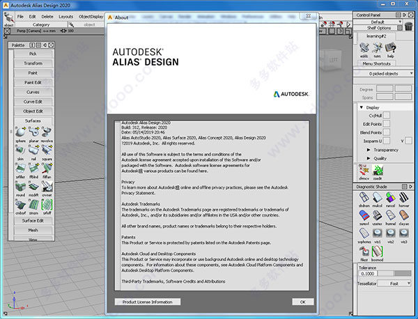Open the Tessellator Fast dropdown
The image size is (418, 319).
(394, 283)
